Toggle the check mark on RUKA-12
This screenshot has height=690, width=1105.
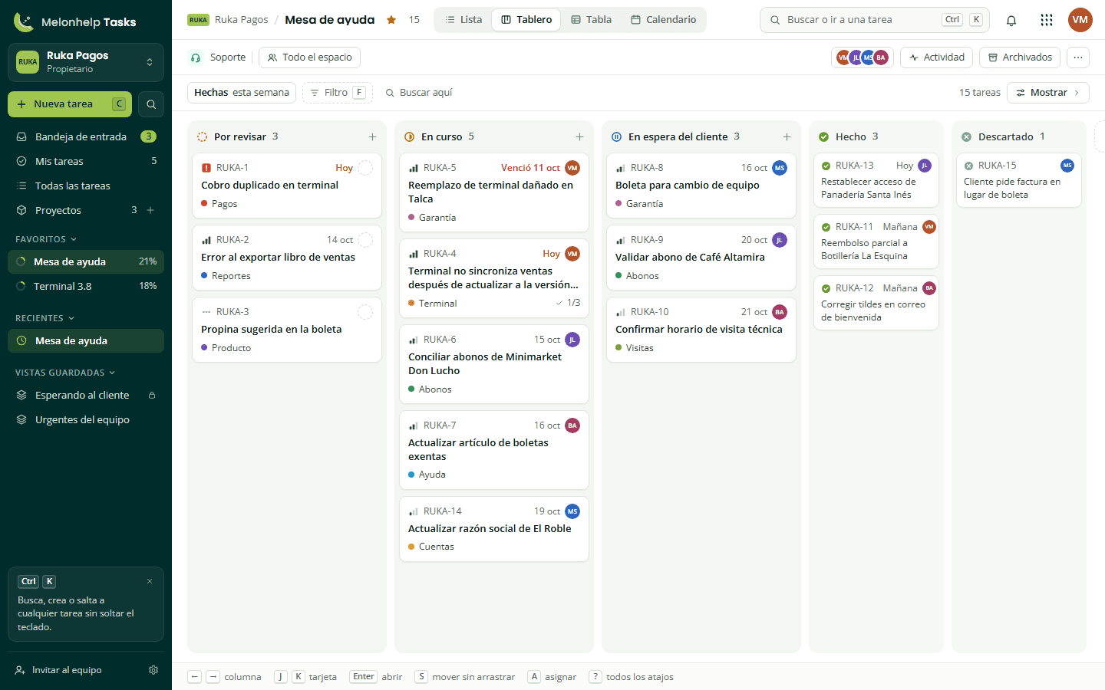[826, 288]
